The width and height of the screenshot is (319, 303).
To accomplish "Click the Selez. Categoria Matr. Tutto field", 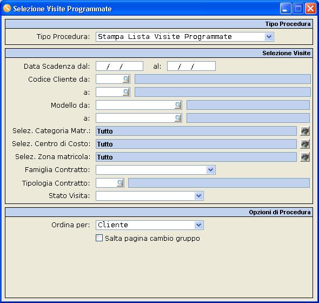I will 196,131.
